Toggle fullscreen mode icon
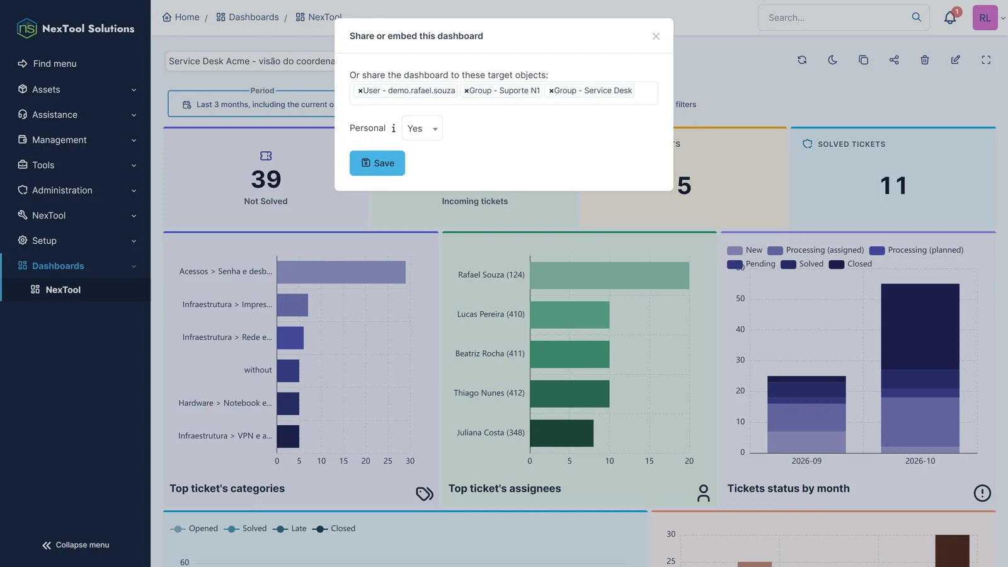 pyautogui.click(x=986, y=60)
